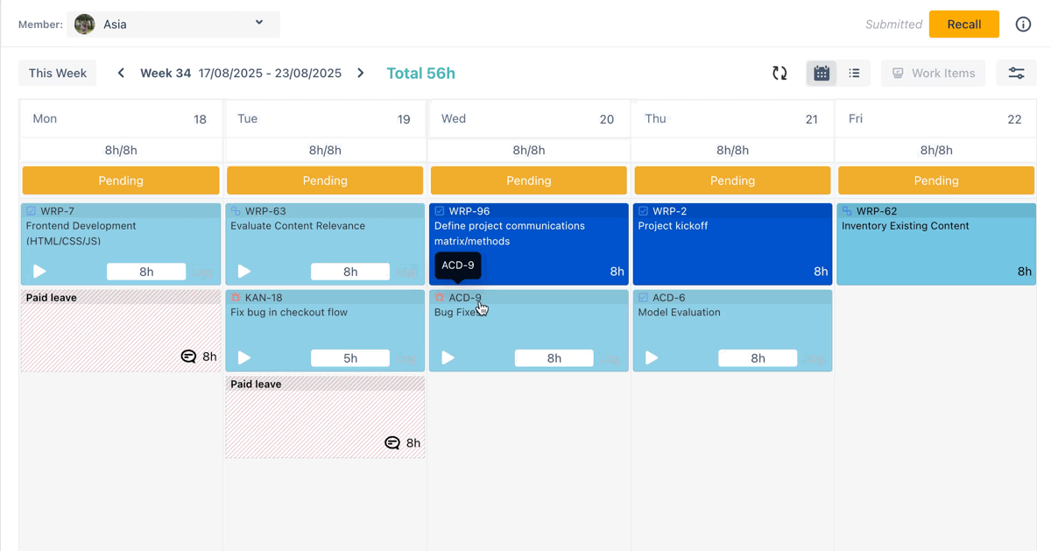The width and height of the screenshot is (1051, 551).
Task: Switch to list view
Action: click(x=854, y=74)
